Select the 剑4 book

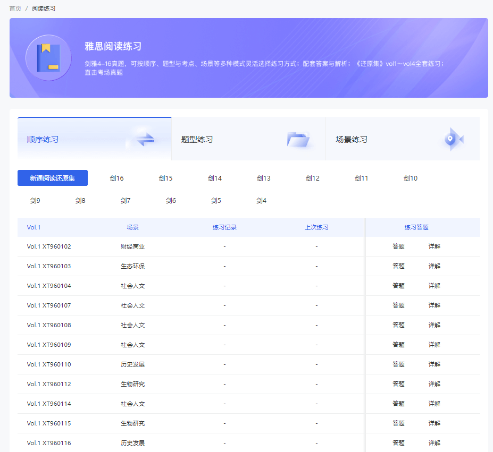(x=261, y=200)
